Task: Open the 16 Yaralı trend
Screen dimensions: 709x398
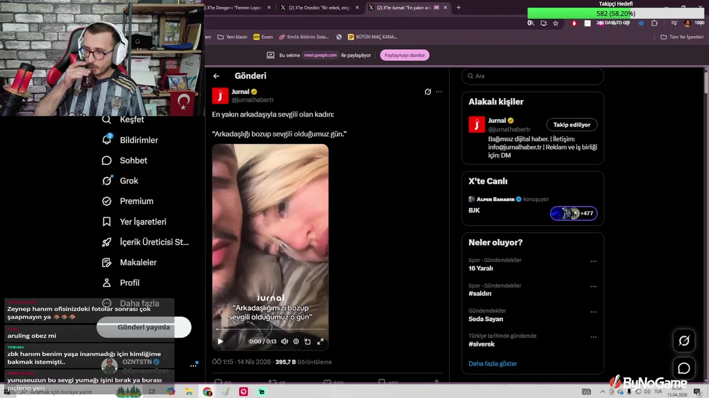Action: pos(481,269)
